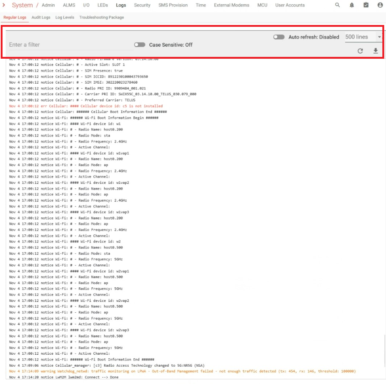Select the Troubleshooting Package tab

101,17
